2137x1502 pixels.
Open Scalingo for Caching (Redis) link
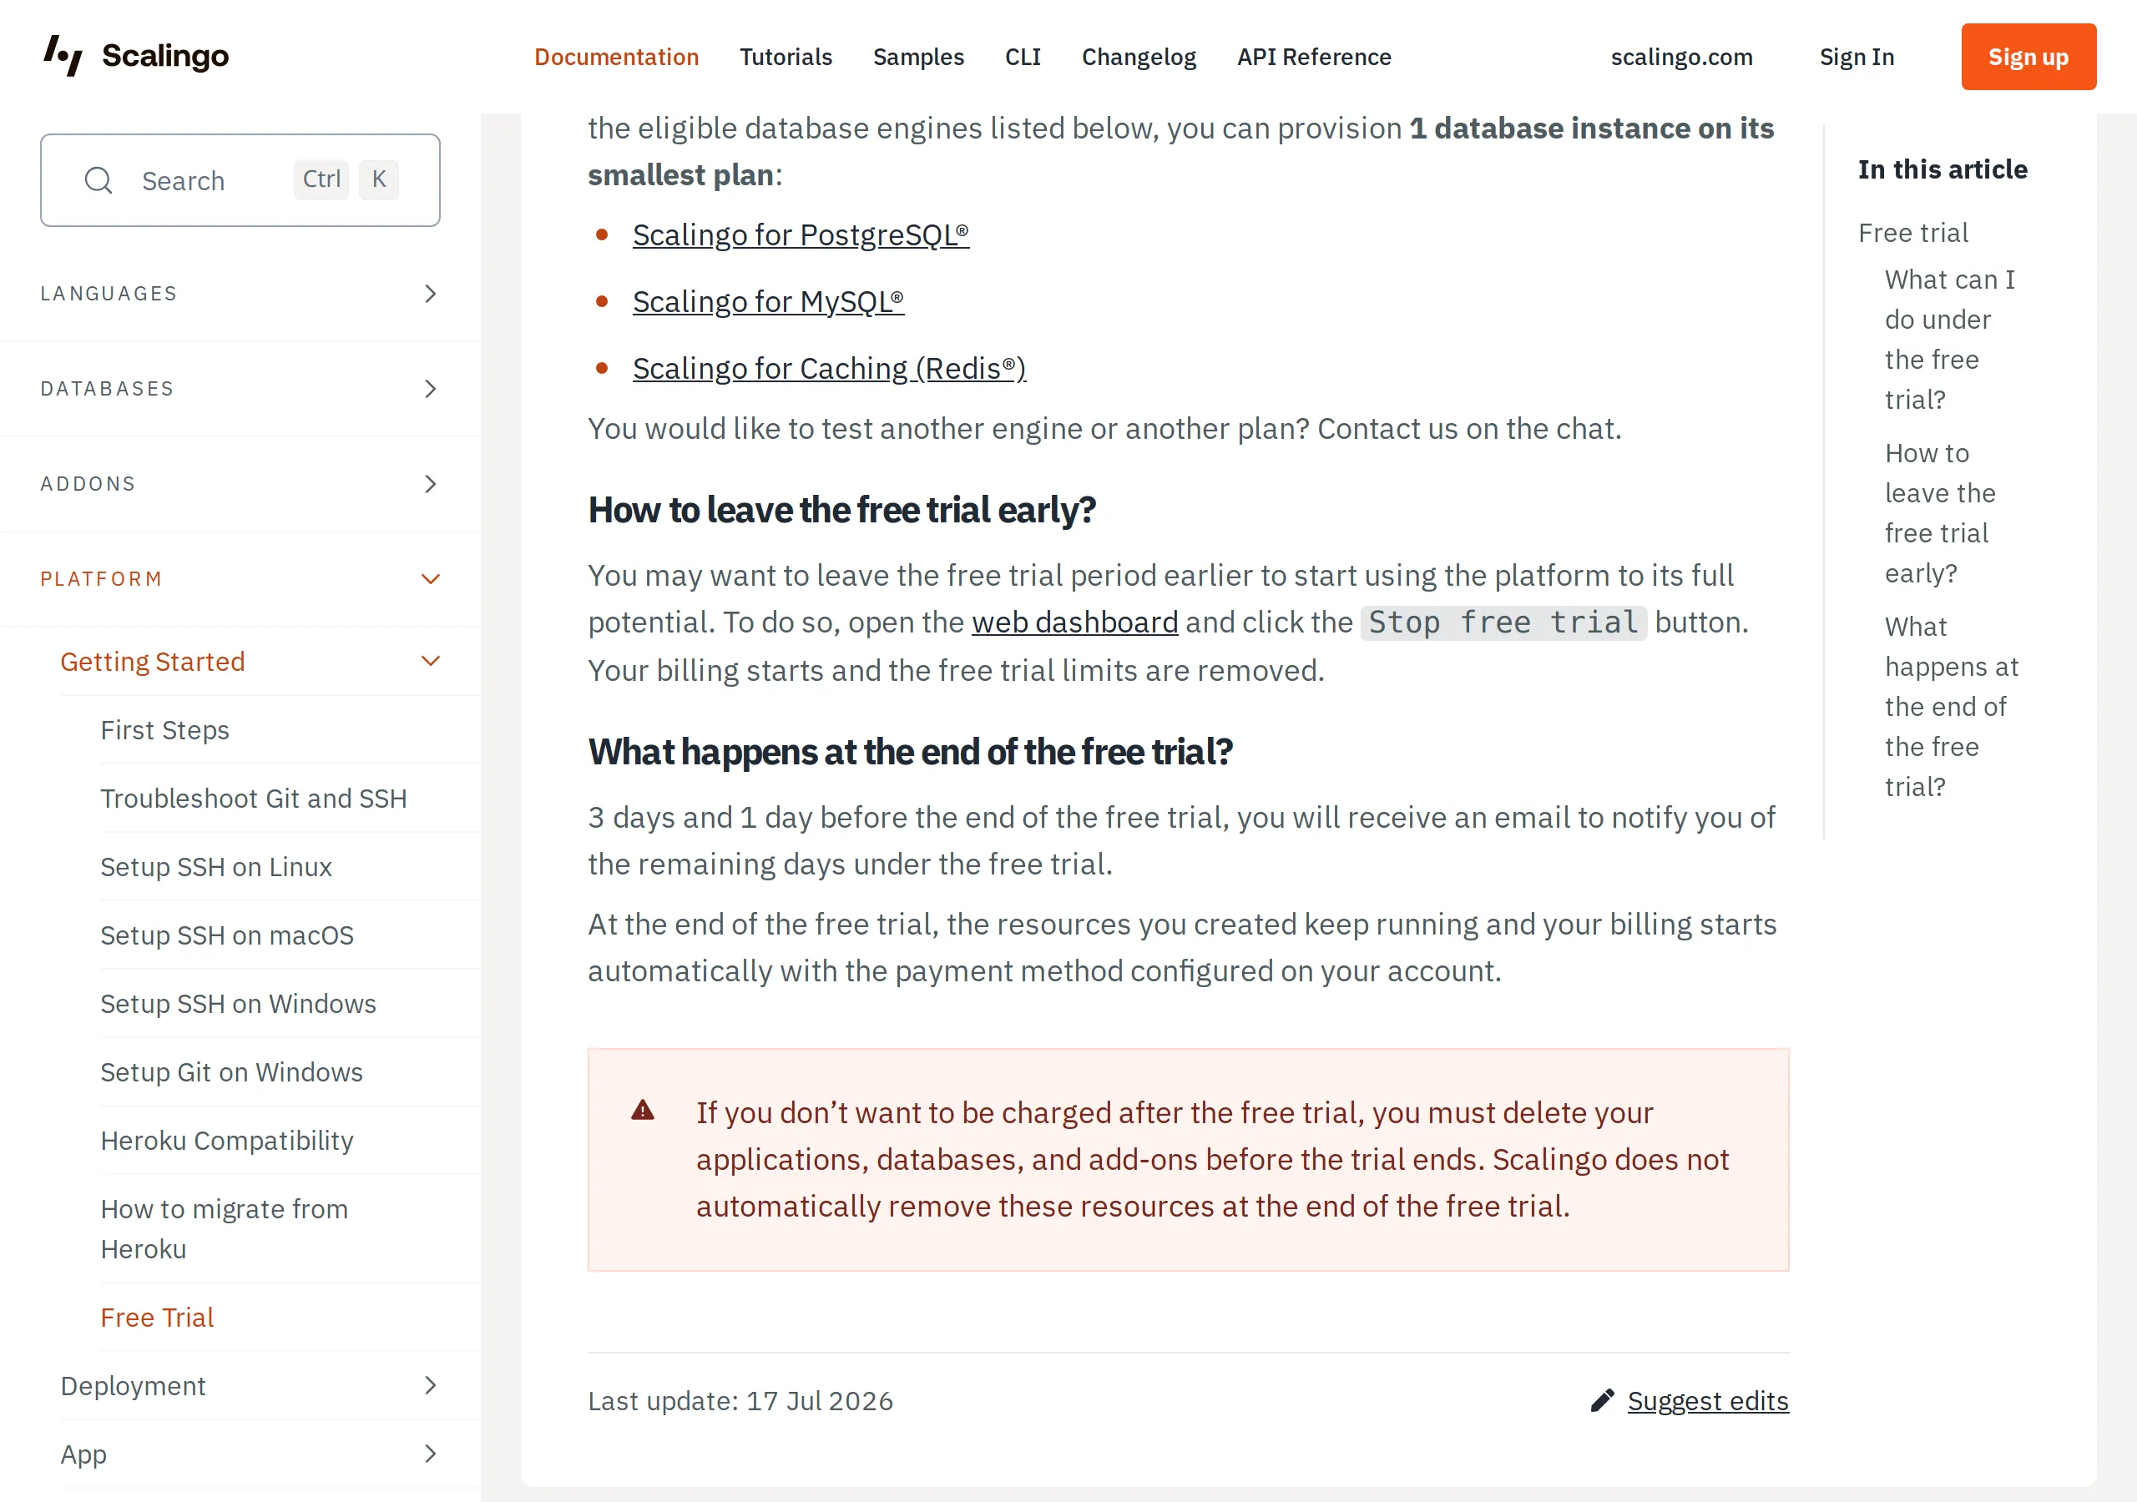[x=829, y=369]
